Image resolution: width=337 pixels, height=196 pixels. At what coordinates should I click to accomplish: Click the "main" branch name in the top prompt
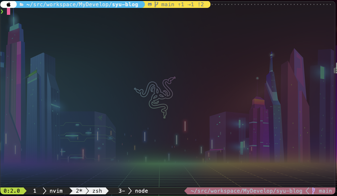click(168, 4)
